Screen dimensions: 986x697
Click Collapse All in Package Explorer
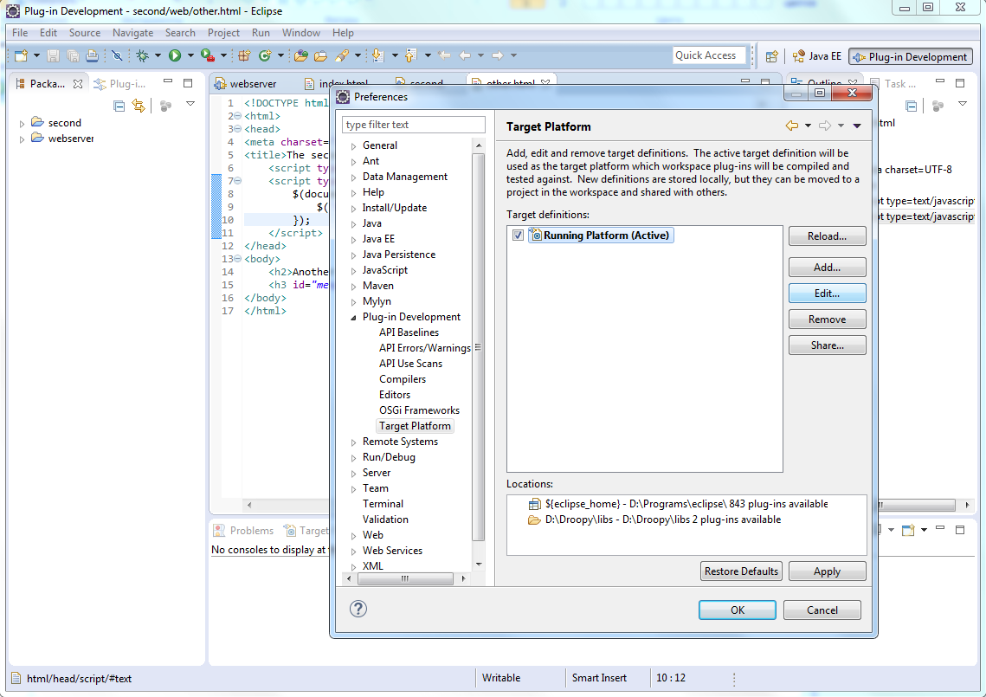click(119, 106)
